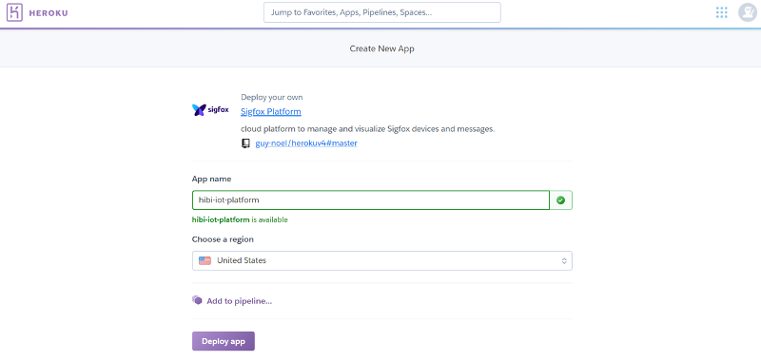This screenshot has height=361, width=761.
Task: Open the Sigfox Platform link
Action: click(x=271, y=112)
